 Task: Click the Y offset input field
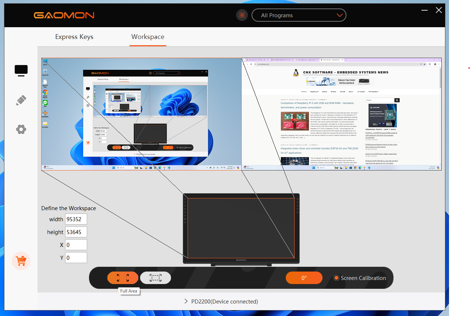[76, 258]
